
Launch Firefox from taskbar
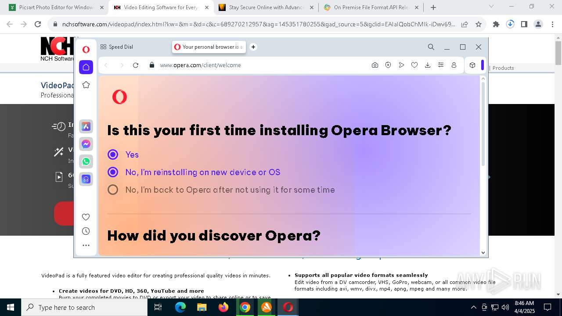pos(223,307)
